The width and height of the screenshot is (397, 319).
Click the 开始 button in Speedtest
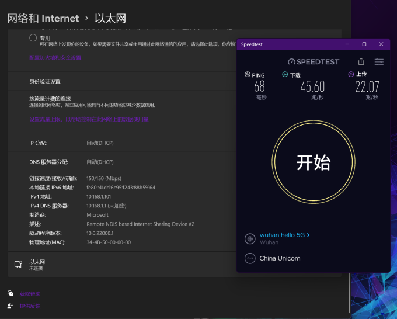(x=314, y=162)
